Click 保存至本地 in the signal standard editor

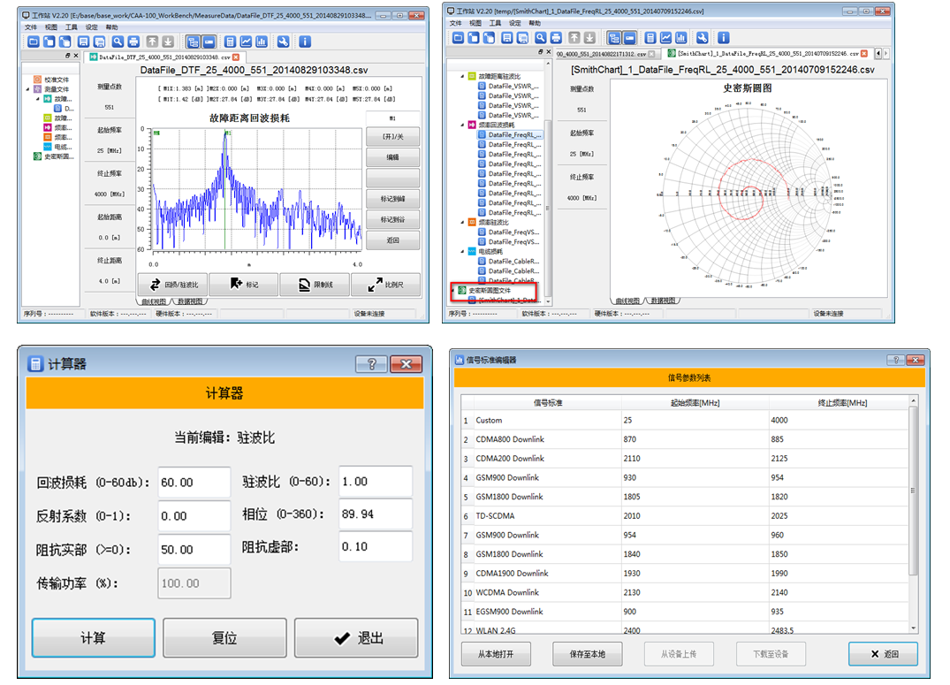(588, 654)
